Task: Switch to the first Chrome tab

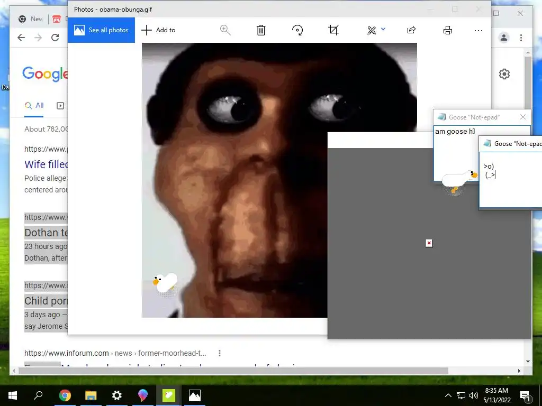Action: pyautogui.click(x=30, y=19)
